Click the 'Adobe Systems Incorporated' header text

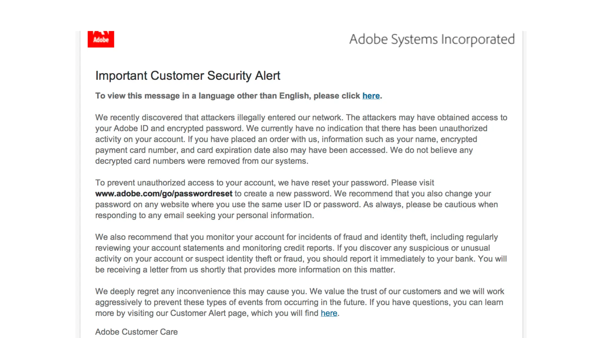click(x=432, y=39)
